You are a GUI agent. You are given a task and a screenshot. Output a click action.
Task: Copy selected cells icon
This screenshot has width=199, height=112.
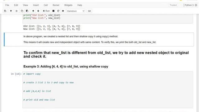tap(22, 11)
